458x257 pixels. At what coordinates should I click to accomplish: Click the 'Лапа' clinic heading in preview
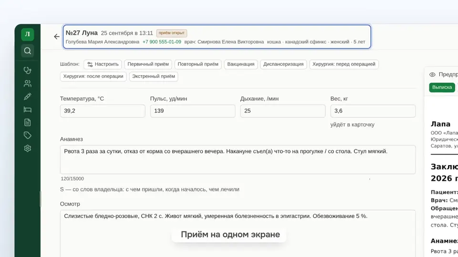(x=440, y=124)
